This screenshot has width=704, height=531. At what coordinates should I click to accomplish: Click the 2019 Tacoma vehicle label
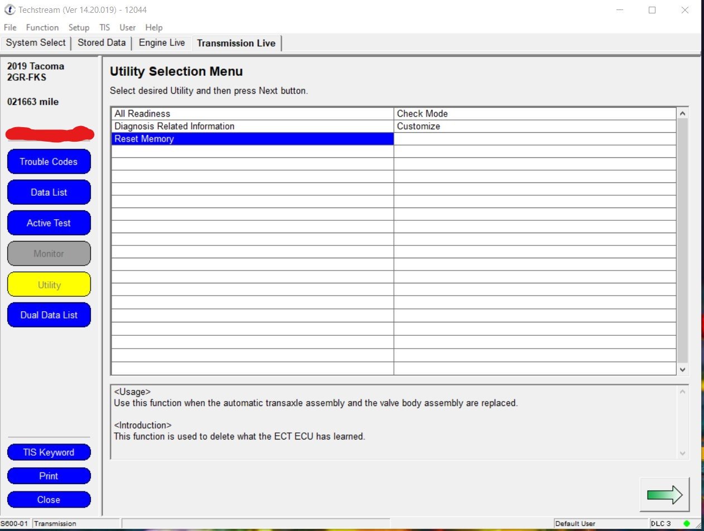pyautogui.click(x=36, y=66)
